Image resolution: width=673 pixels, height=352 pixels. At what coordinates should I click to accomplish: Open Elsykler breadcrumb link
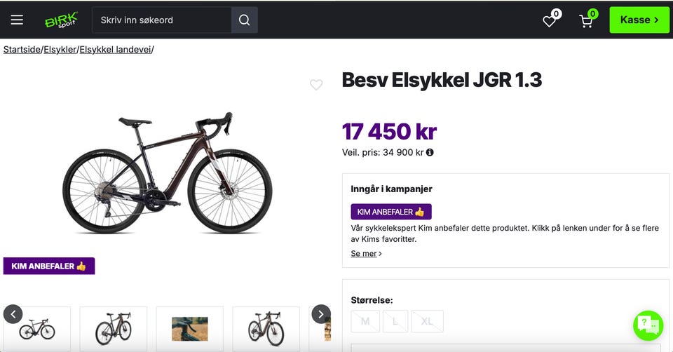60,49
